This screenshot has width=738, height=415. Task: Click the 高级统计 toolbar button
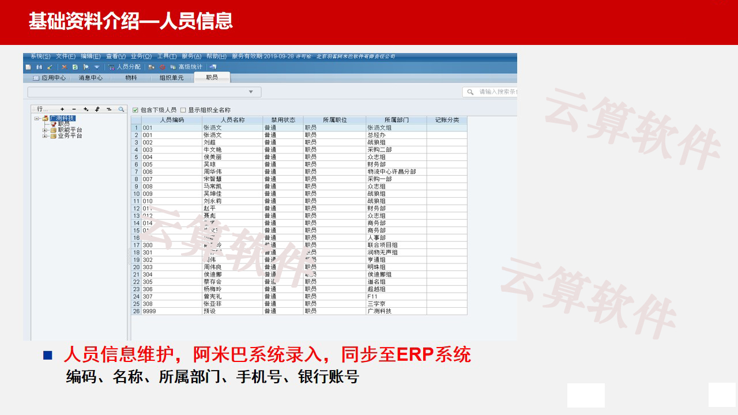click(186, 67)
